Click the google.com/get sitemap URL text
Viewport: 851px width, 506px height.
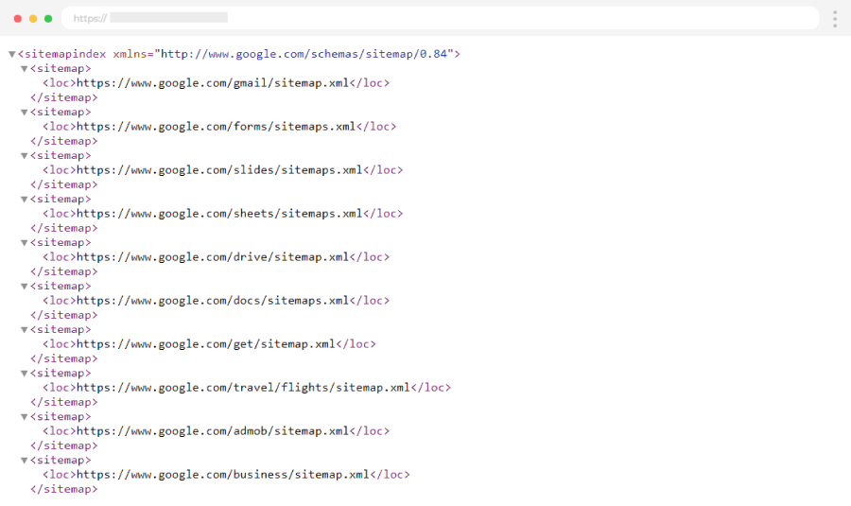pos(206,344)
